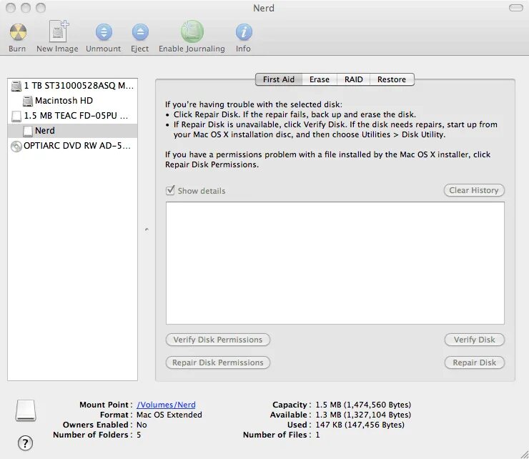Open the Info inspector

coord(244,32)
